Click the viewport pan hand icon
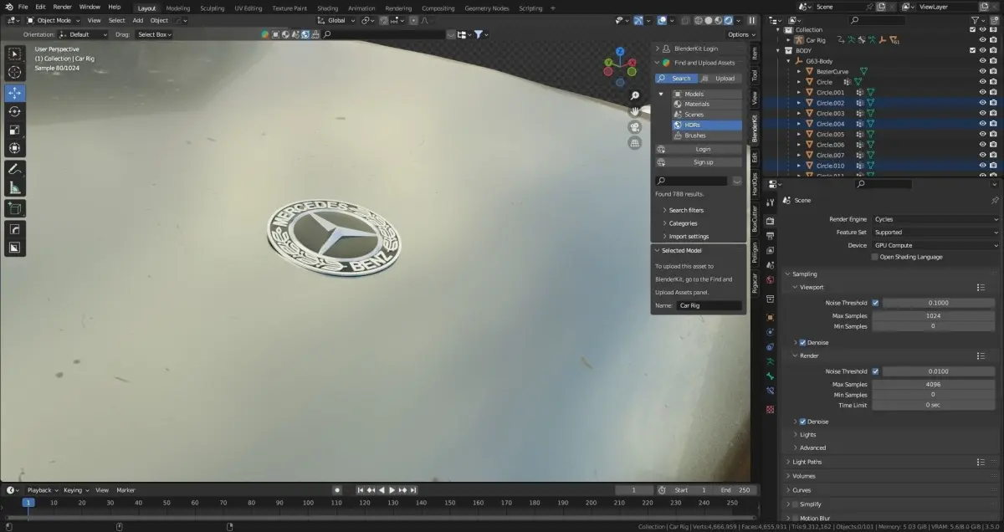The image size is (1004, 532). [x=635, y=111]
